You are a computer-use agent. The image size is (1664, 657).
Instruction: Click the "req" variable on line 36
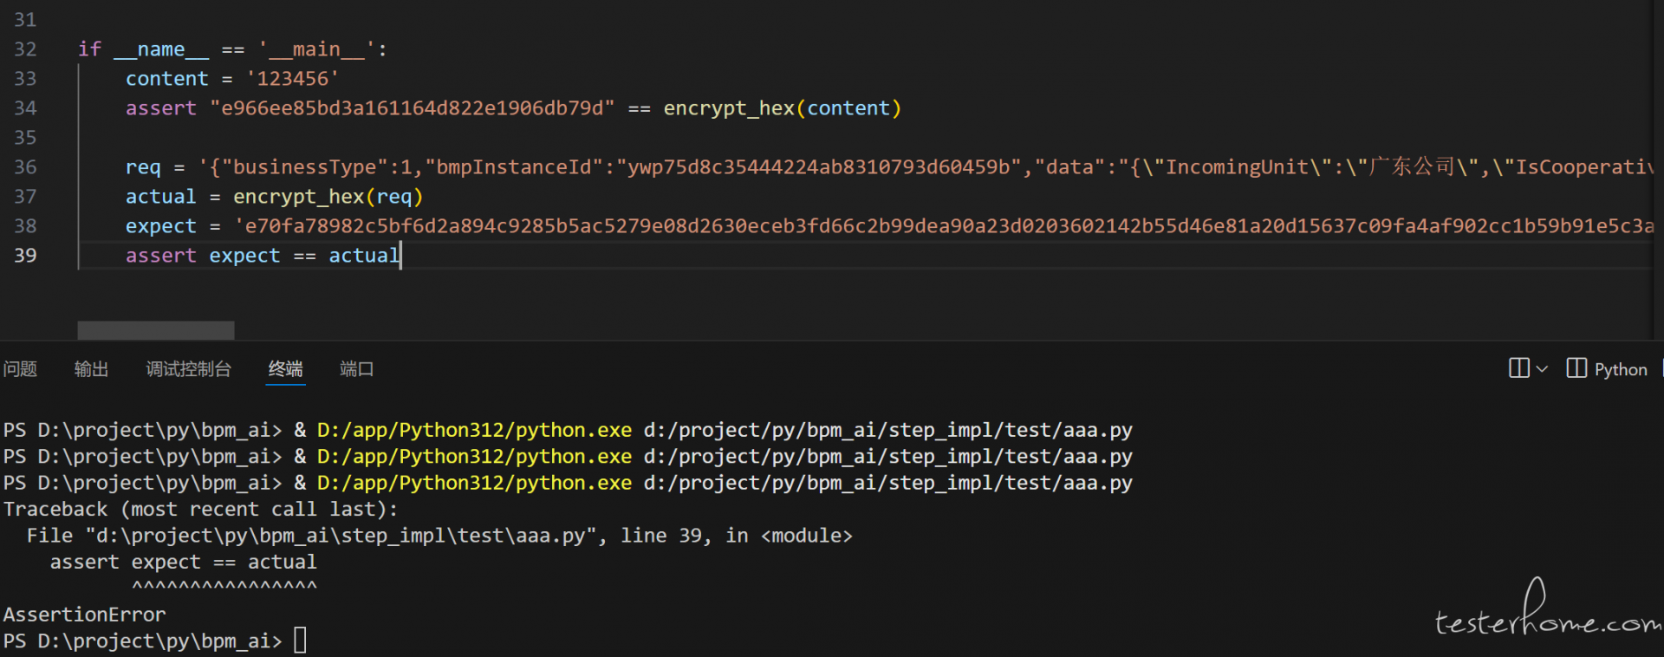click(143, 167)
